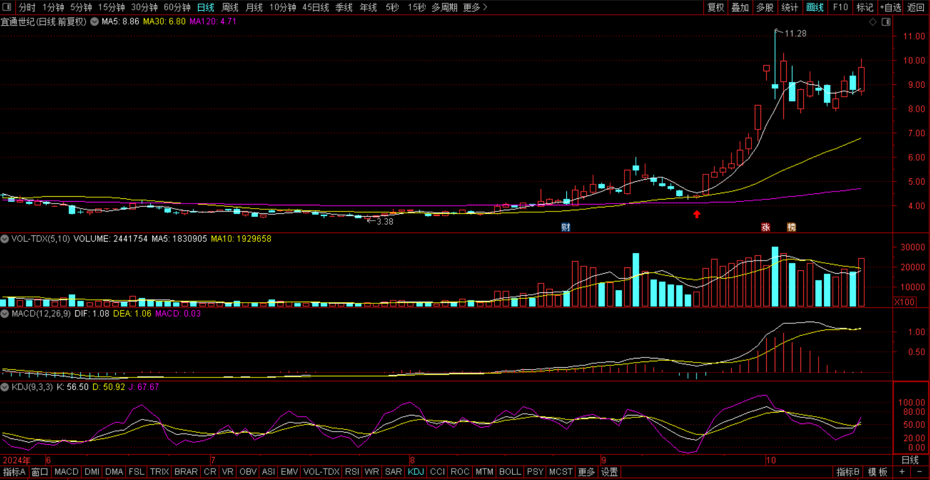
Task: Click the 返回 back button
Action: [916, 7]
